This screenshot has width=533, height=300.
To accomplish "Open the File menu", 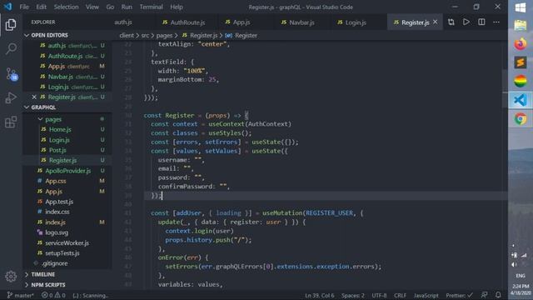I will pos(24,7).
